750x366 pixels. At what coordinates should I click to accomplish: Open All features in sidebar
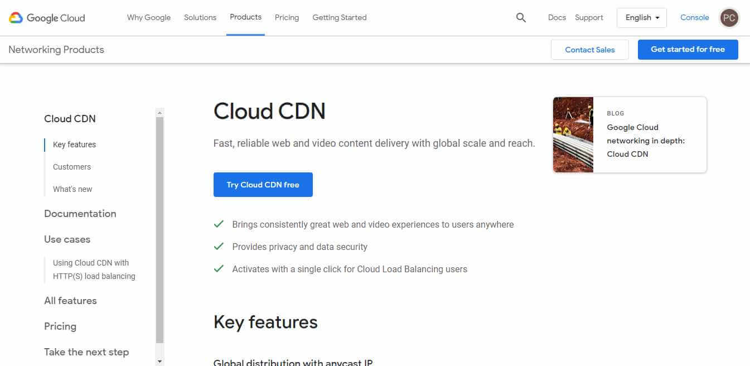coord(70,301)
